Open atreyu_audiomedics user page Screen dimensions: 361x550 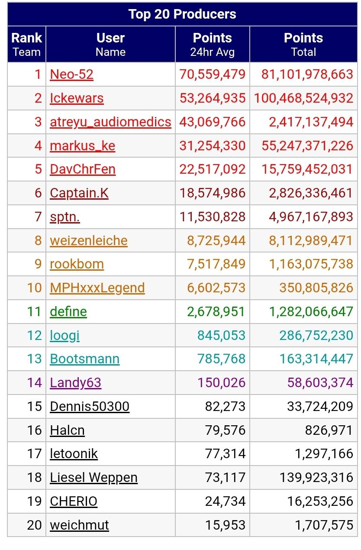point(110,122)
